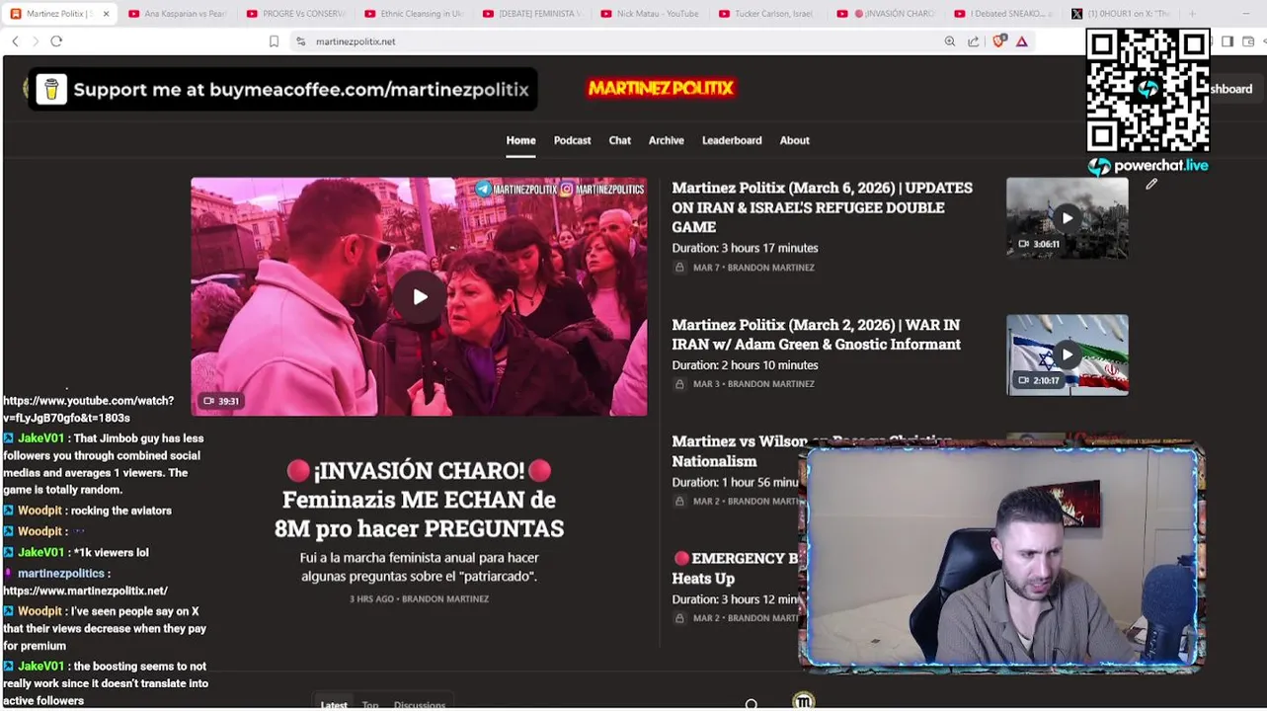Click the 39:31 duration badge on featured video
The width and height of the screenshot is (1267, 711).
tap(221, 401)
